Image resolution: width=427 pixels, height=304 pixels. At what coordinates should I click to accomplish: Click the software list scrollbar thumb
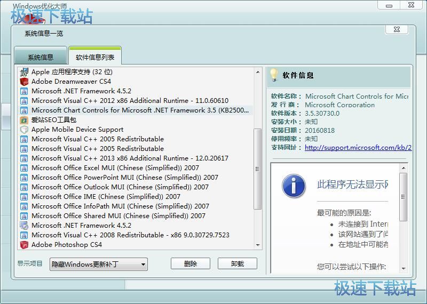(257, 169)
